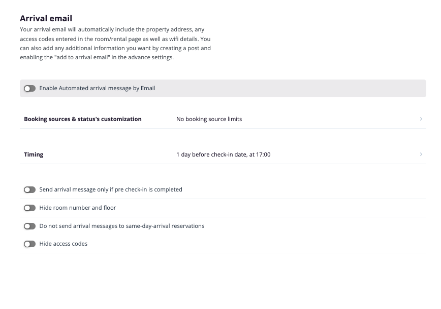Switch on Hide access codes toggle

tap(29, 244)
